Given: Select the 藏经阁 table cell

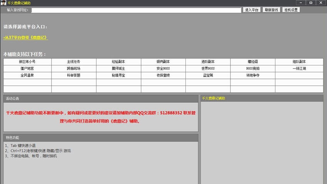Looking at the screenshot, I should (x=253, y=62).
